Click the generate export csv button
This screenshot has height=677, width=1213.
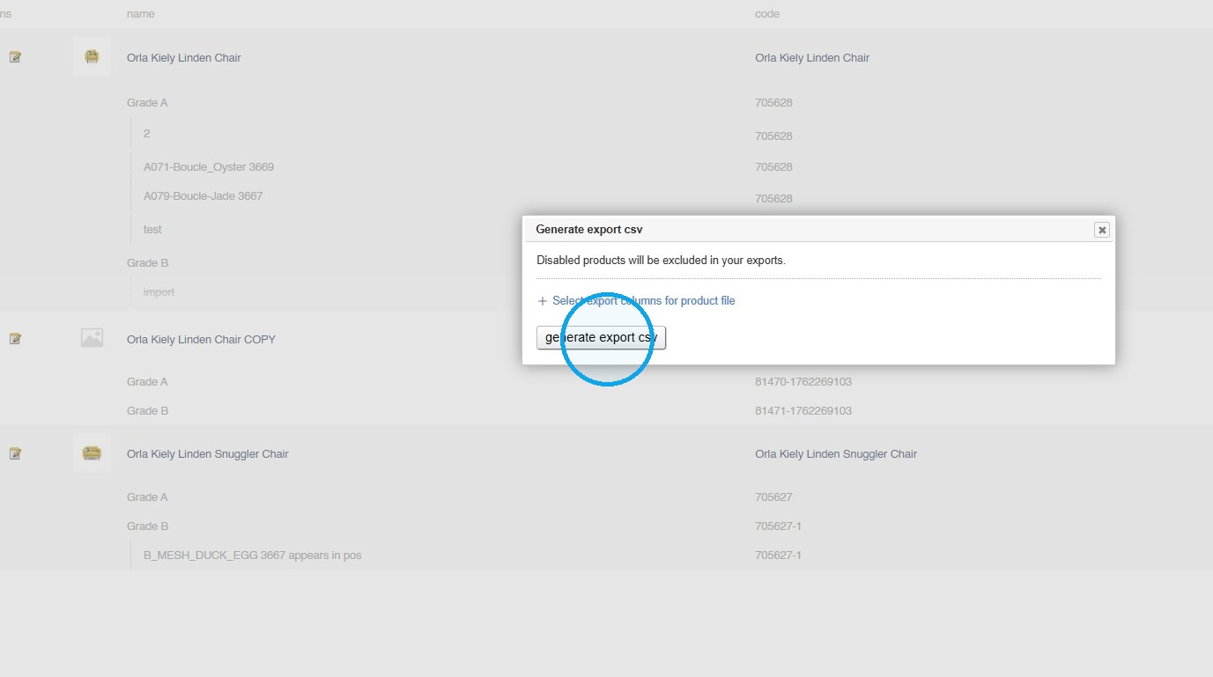pos(601,337)
